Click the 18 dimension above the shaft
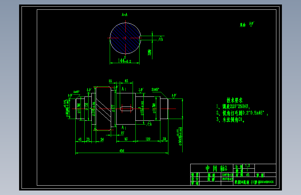This screenshot has width=301, height=195. [x=110, y=81]
